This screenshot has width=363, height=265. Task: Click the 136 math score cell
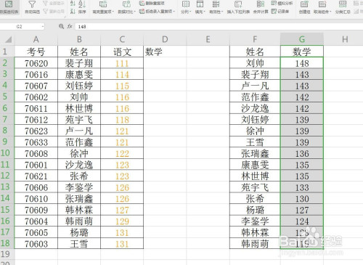(302, 154)
